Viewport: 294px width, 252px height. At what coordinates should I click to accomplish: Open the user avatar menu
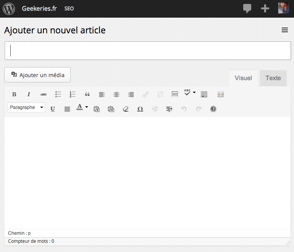(283, 8)
